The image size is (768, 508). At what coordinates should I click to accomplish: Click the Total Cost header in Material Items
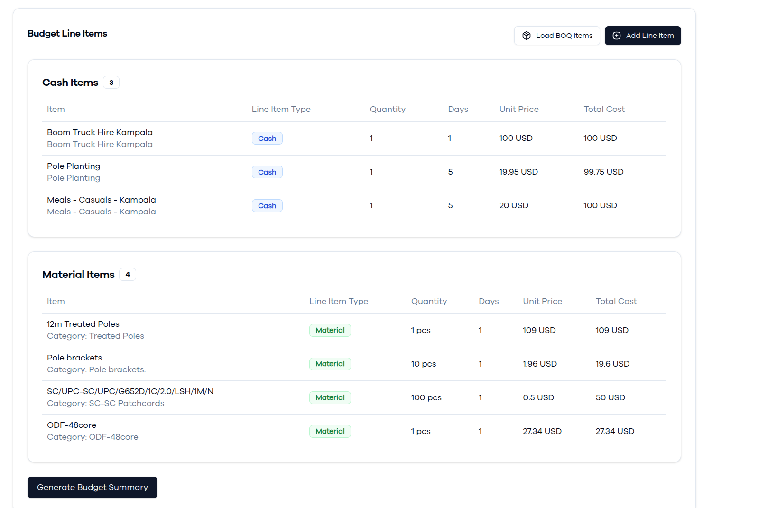[x=616, y=301]
